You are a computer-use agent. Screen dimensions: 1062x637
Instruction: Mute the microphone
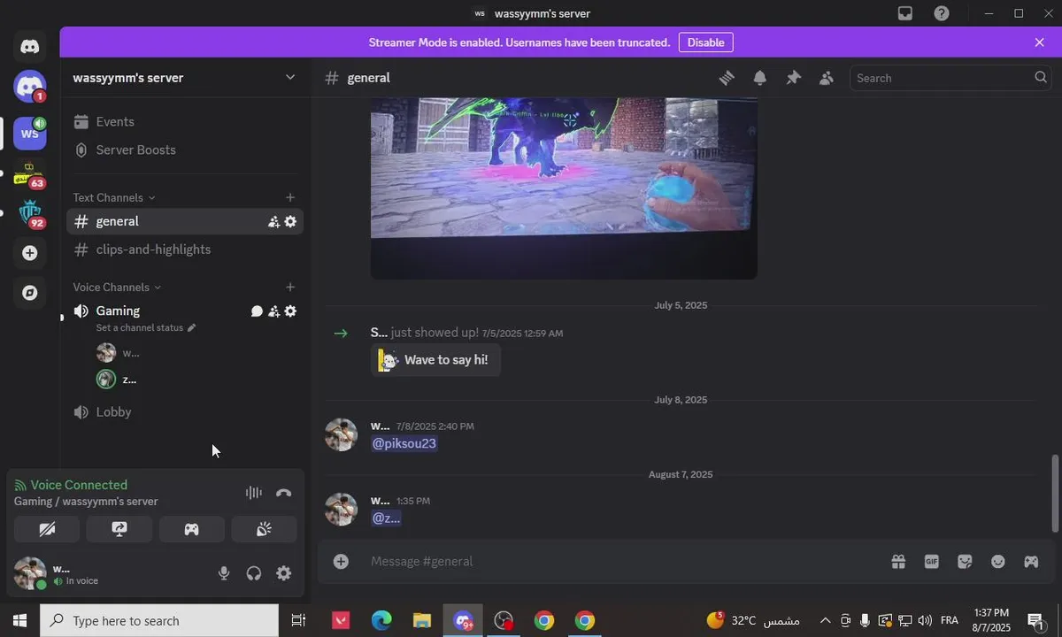point(224,573)
